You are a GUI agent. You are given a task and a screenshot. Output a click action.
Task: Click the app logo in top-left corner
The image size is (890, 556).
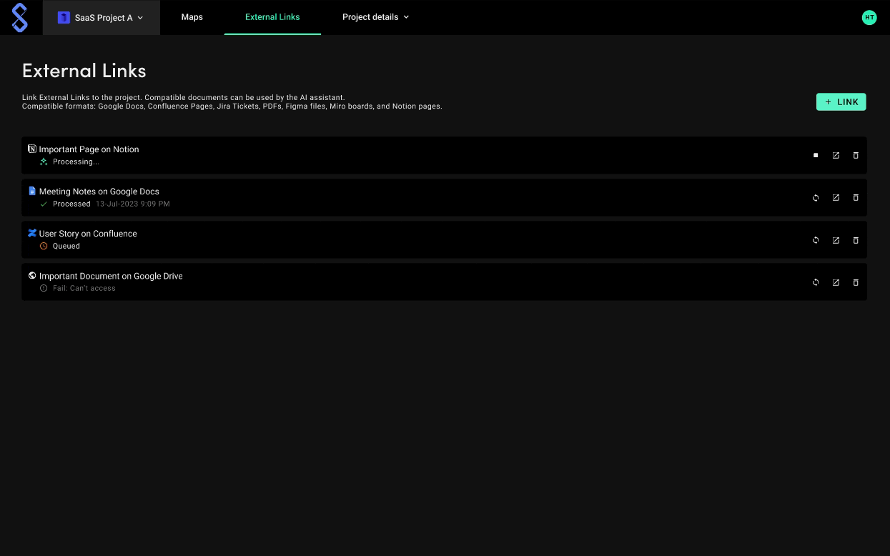(x=20, y=18)
